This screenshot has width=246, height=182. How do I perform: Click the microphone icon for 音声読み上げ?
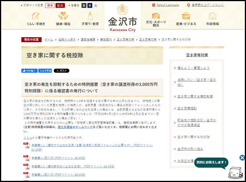[x=189, y=5]
